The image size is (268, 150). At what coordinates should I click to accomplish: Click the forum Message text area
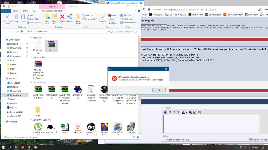pyautogui.click(x=211, y=124)
